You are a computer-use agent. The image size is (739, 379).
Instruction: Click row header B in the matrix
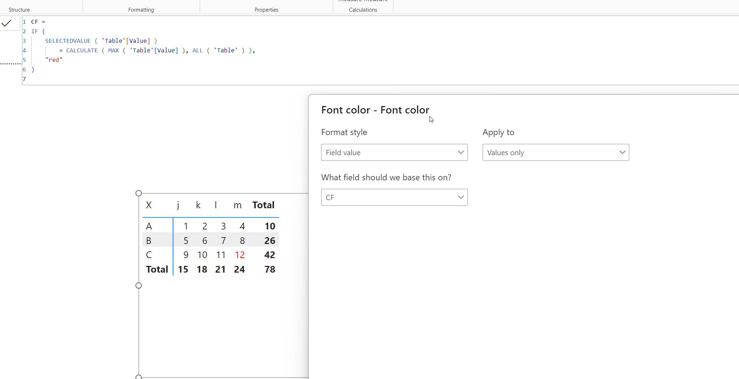149,241
